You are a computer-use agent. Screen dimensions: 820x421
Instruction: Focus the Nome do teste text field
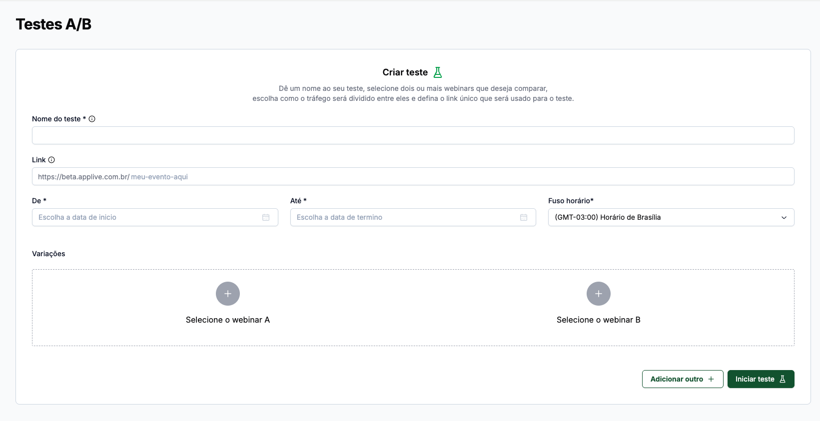tap(413, 135)
